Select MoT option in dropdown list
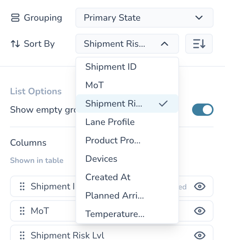Screen dimensions: 225x240 [x=127, y=85]
